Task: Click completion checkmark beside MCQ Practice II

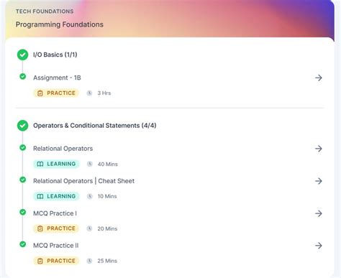Action: click(x=23, y=244)
